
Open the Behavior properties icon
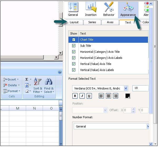point(108,9)
